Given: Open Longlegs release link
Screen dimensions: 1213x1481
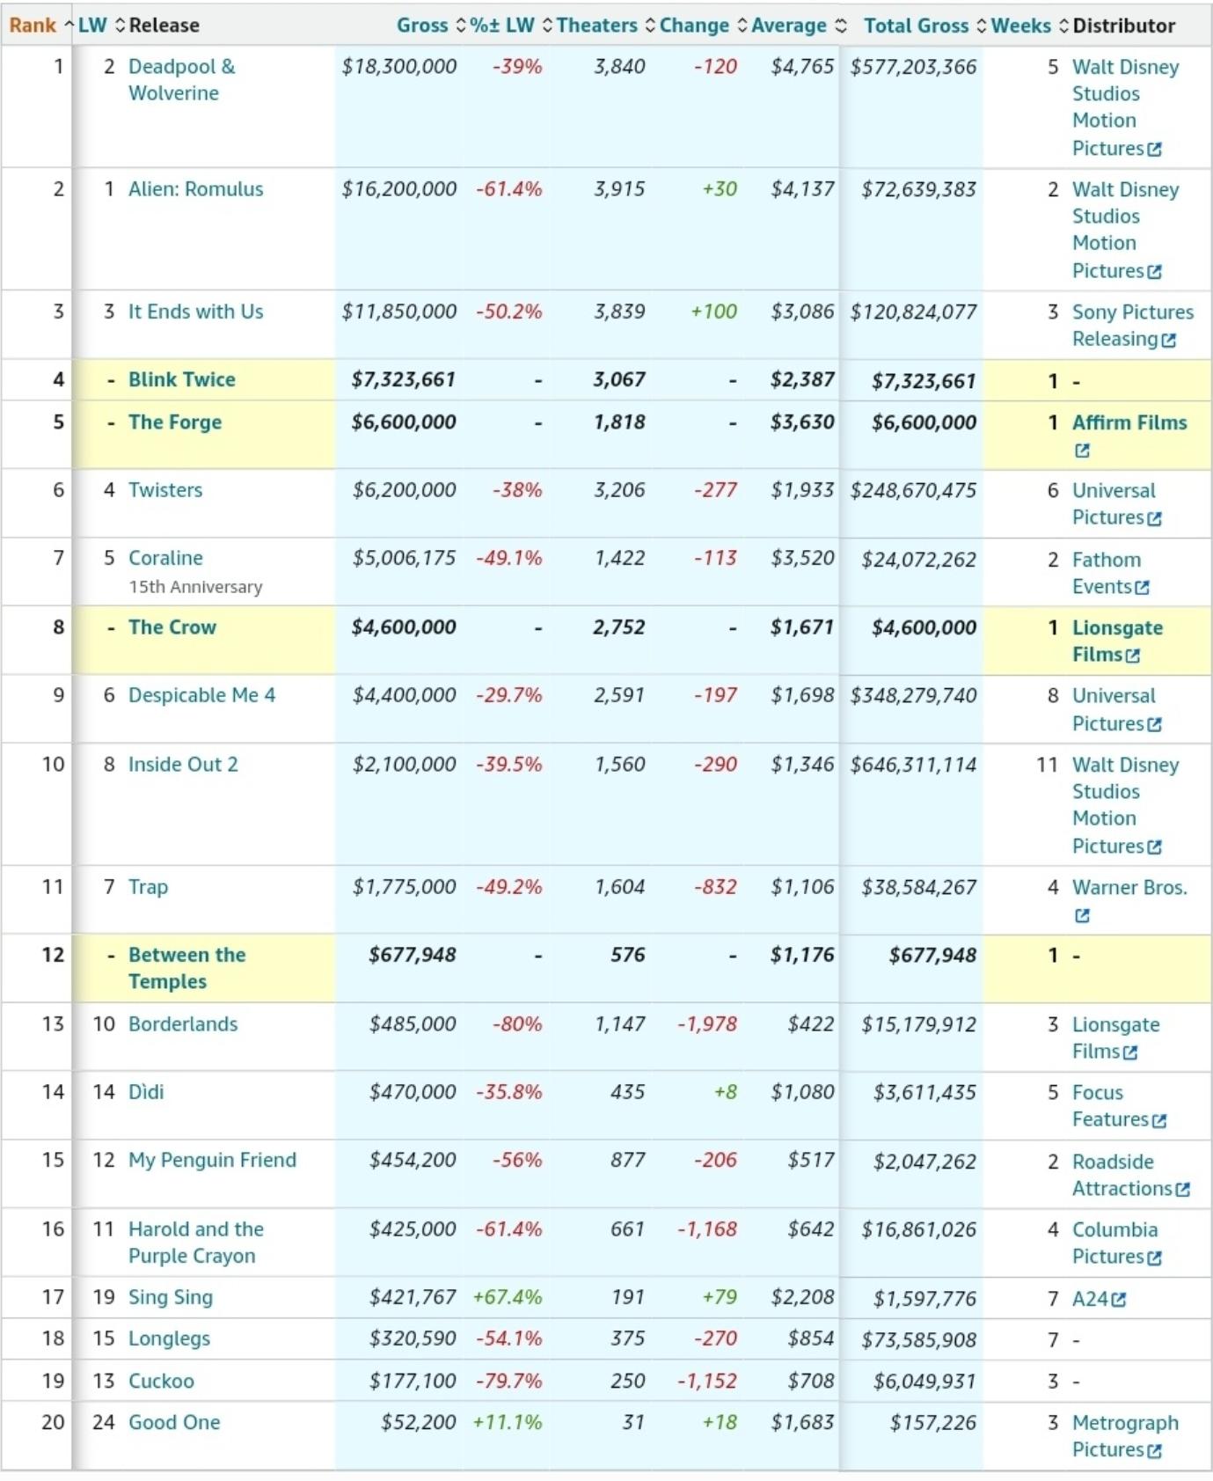Looking at the screenshot, I should (x=169, y=1338).
